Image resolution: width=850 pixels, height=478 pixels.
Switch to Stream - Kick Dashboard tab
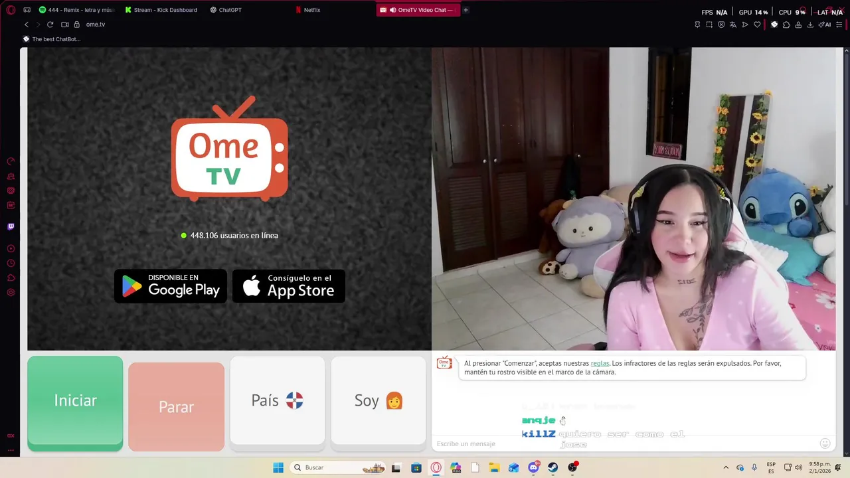(x=161, y=10)
